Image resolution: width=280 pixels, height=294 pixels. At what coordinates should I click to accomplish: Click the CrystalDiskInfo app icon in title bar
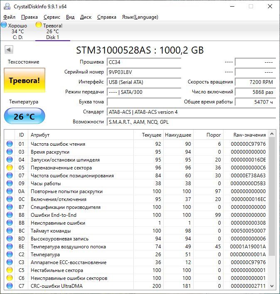[x=7, y=6]
